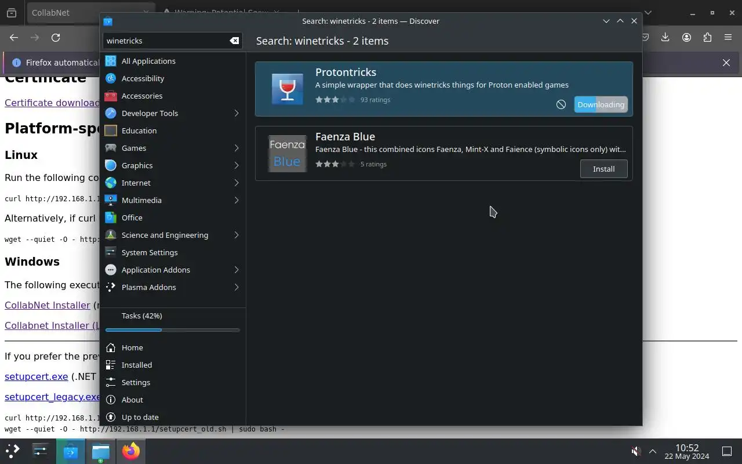Go back in Firefox

coord(14,38)
